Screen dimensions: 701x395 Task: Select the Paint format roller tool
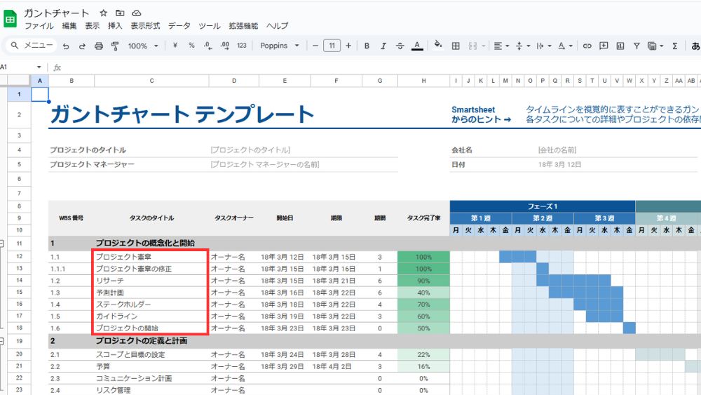coord(115,46)
